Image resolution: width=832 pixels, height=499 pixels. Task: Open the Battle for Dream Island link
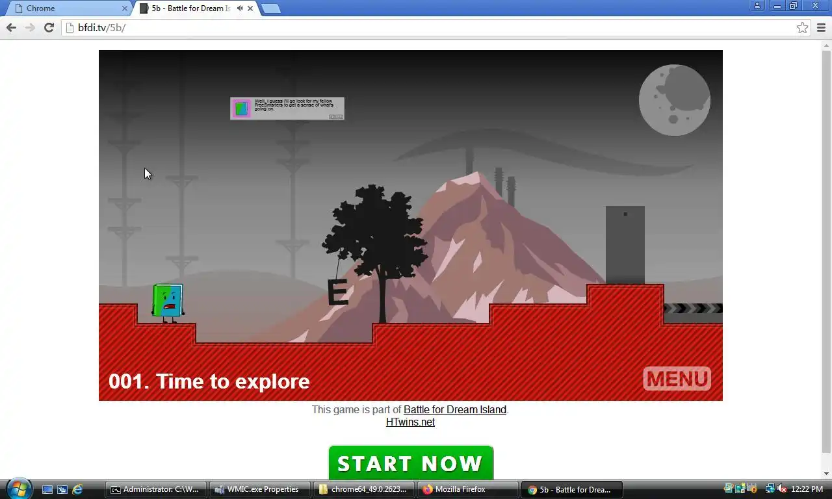pyautogui.click(x=455, y=409)
